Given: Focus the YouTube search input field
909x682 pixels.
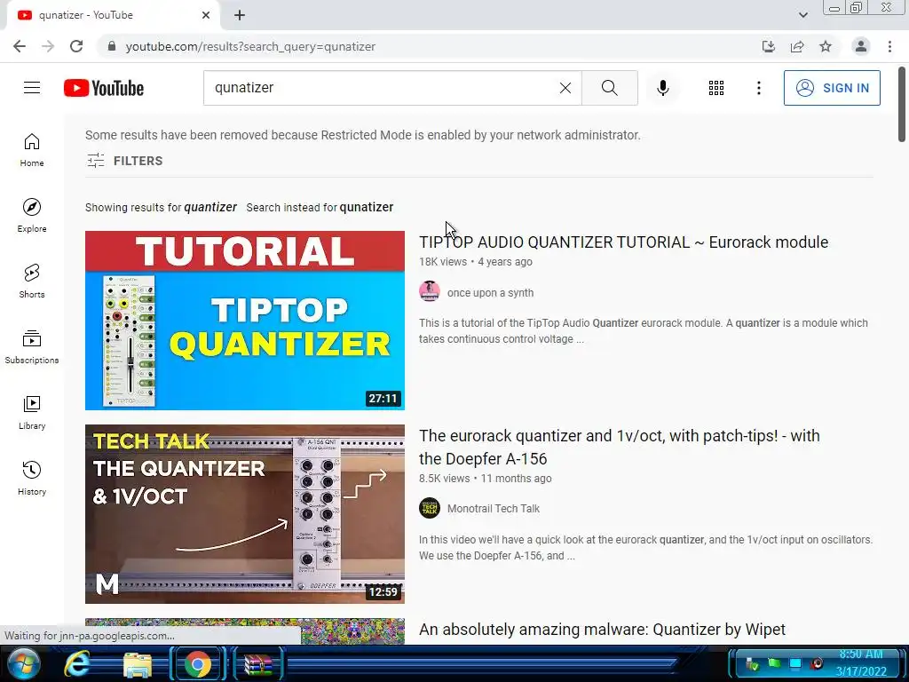Looking at the screenshot, I should [383, 88].
